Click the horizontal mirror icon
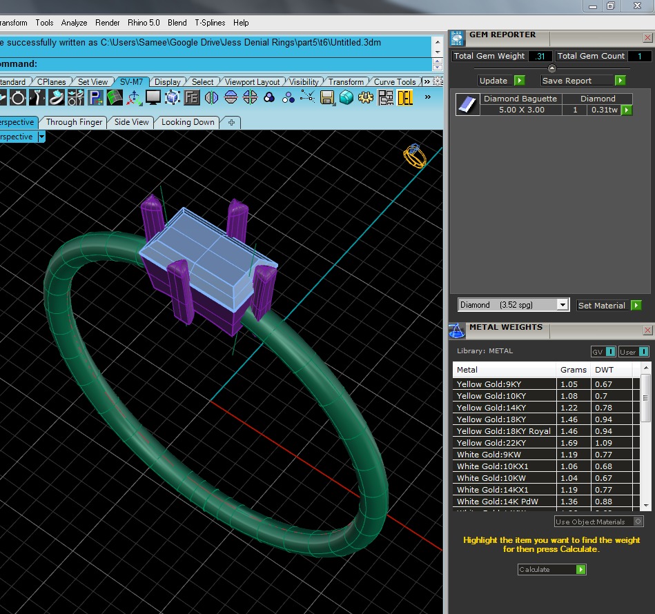 pyautogui.click(x=211, y=98)
